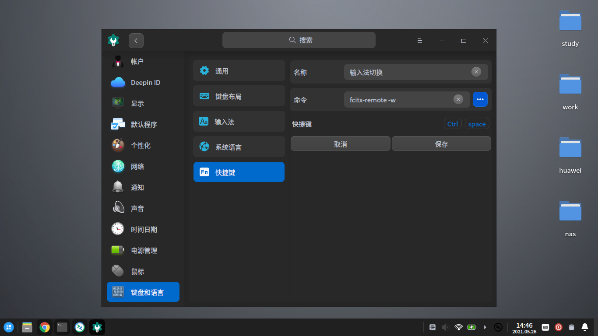Image resolution: width=598 pixels, height=336 pixels.
Task: Open the 显示 (Display) settings
Action: coord(143,104)
